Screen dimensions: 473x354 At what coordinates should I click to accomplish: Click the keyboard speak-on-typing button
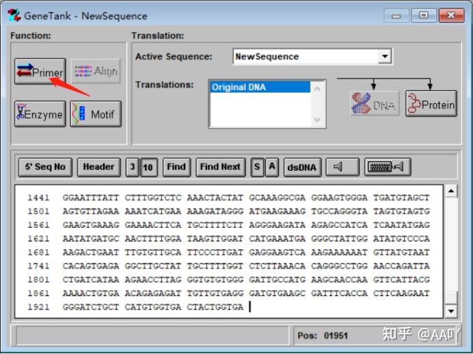point(388,166)
